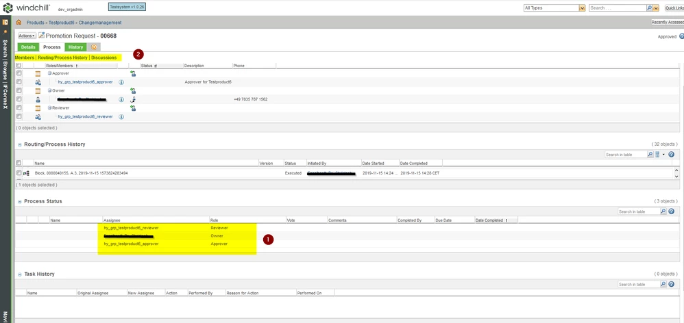Select the Process tab
The image size is (684, 323).
tap(52, 47)
